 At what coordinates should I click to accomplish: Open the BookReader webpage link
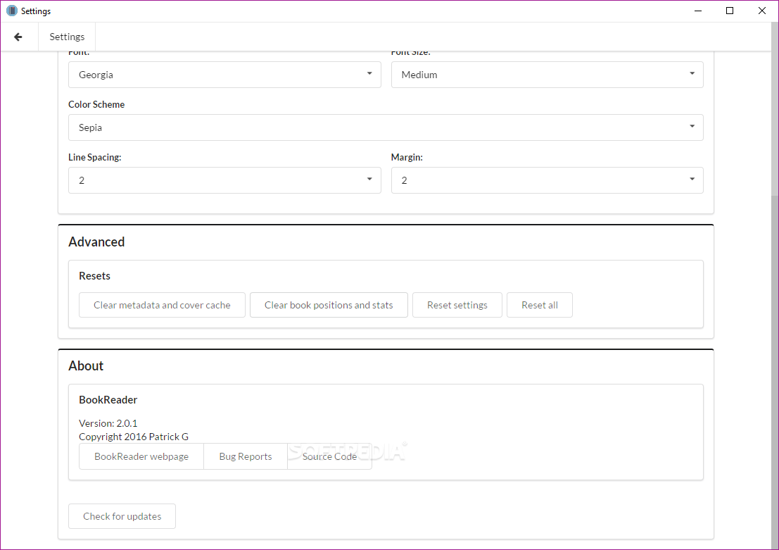pyautogui.click(x=141, y=456)
